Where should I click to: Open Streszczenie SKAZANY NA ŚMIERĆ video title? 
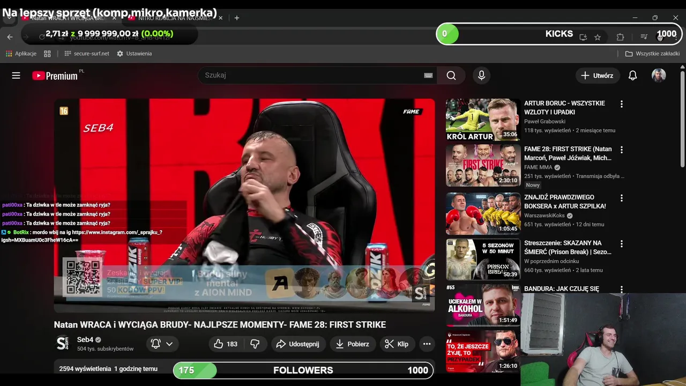[568, 247]
